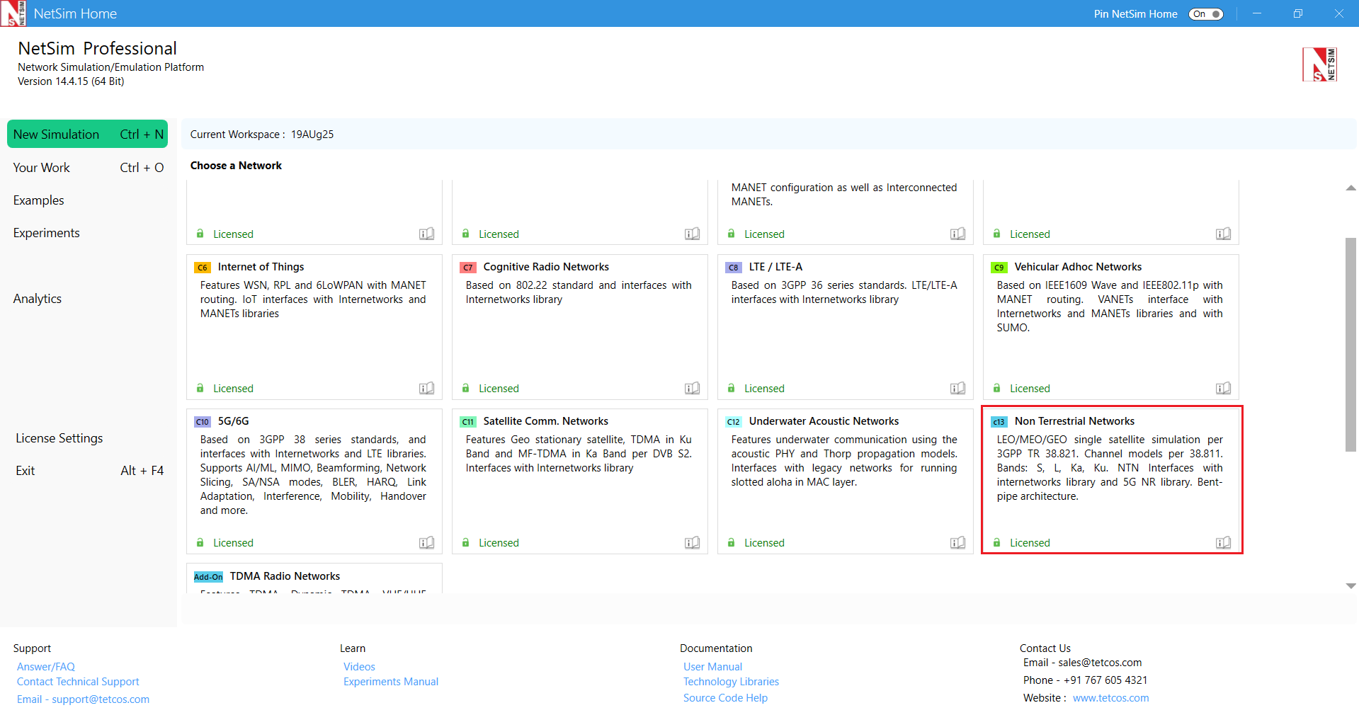Viewport: 1359px width, 715px height.
Task: Open Satellite Comm. Networks info book icon
Action: coord(692,542)
